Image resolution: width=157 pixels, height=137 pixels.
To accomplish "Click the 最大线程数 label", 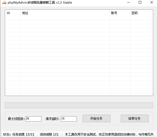I will pos(16,119).
